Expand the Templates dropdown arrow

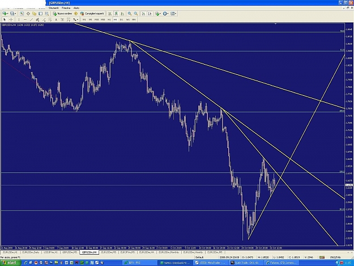tap(176, 14)
